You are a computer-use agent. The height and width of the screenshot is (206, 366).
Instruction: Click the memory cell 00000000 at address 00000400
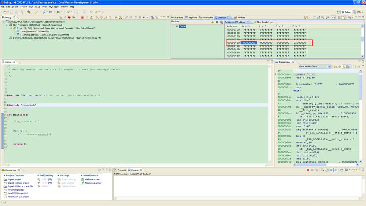click(249, 43)
